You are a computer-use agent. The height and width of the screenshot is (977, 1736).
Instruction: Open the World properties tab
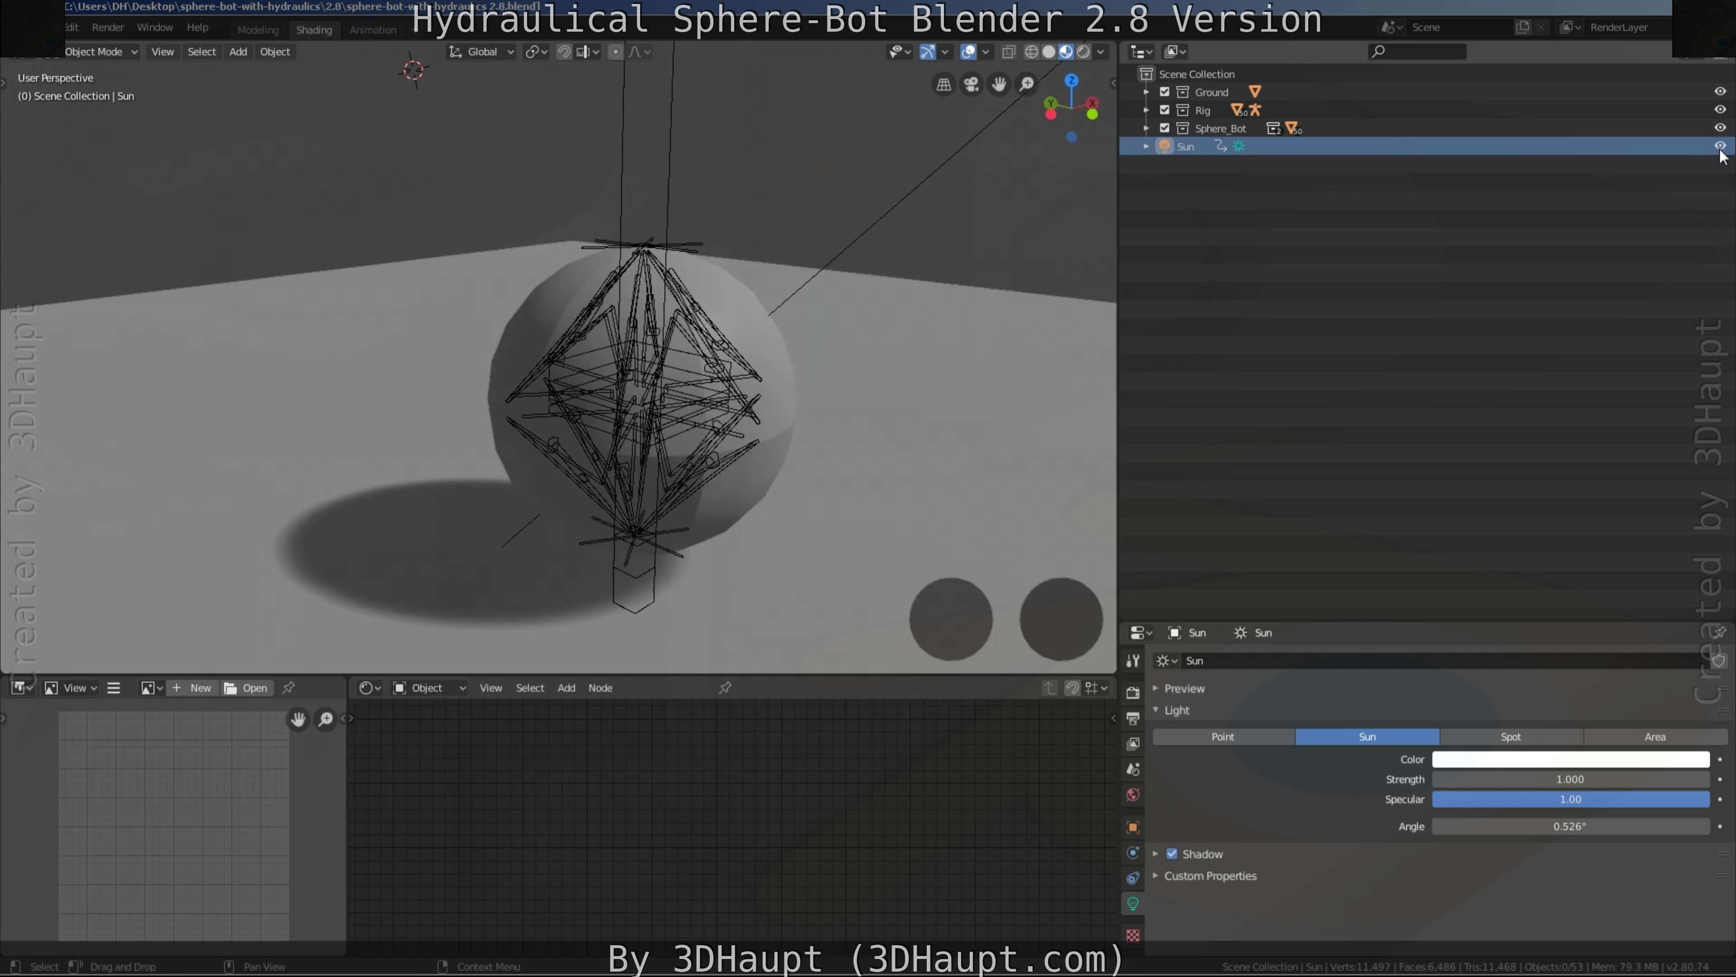click(x=1133, y=795)
